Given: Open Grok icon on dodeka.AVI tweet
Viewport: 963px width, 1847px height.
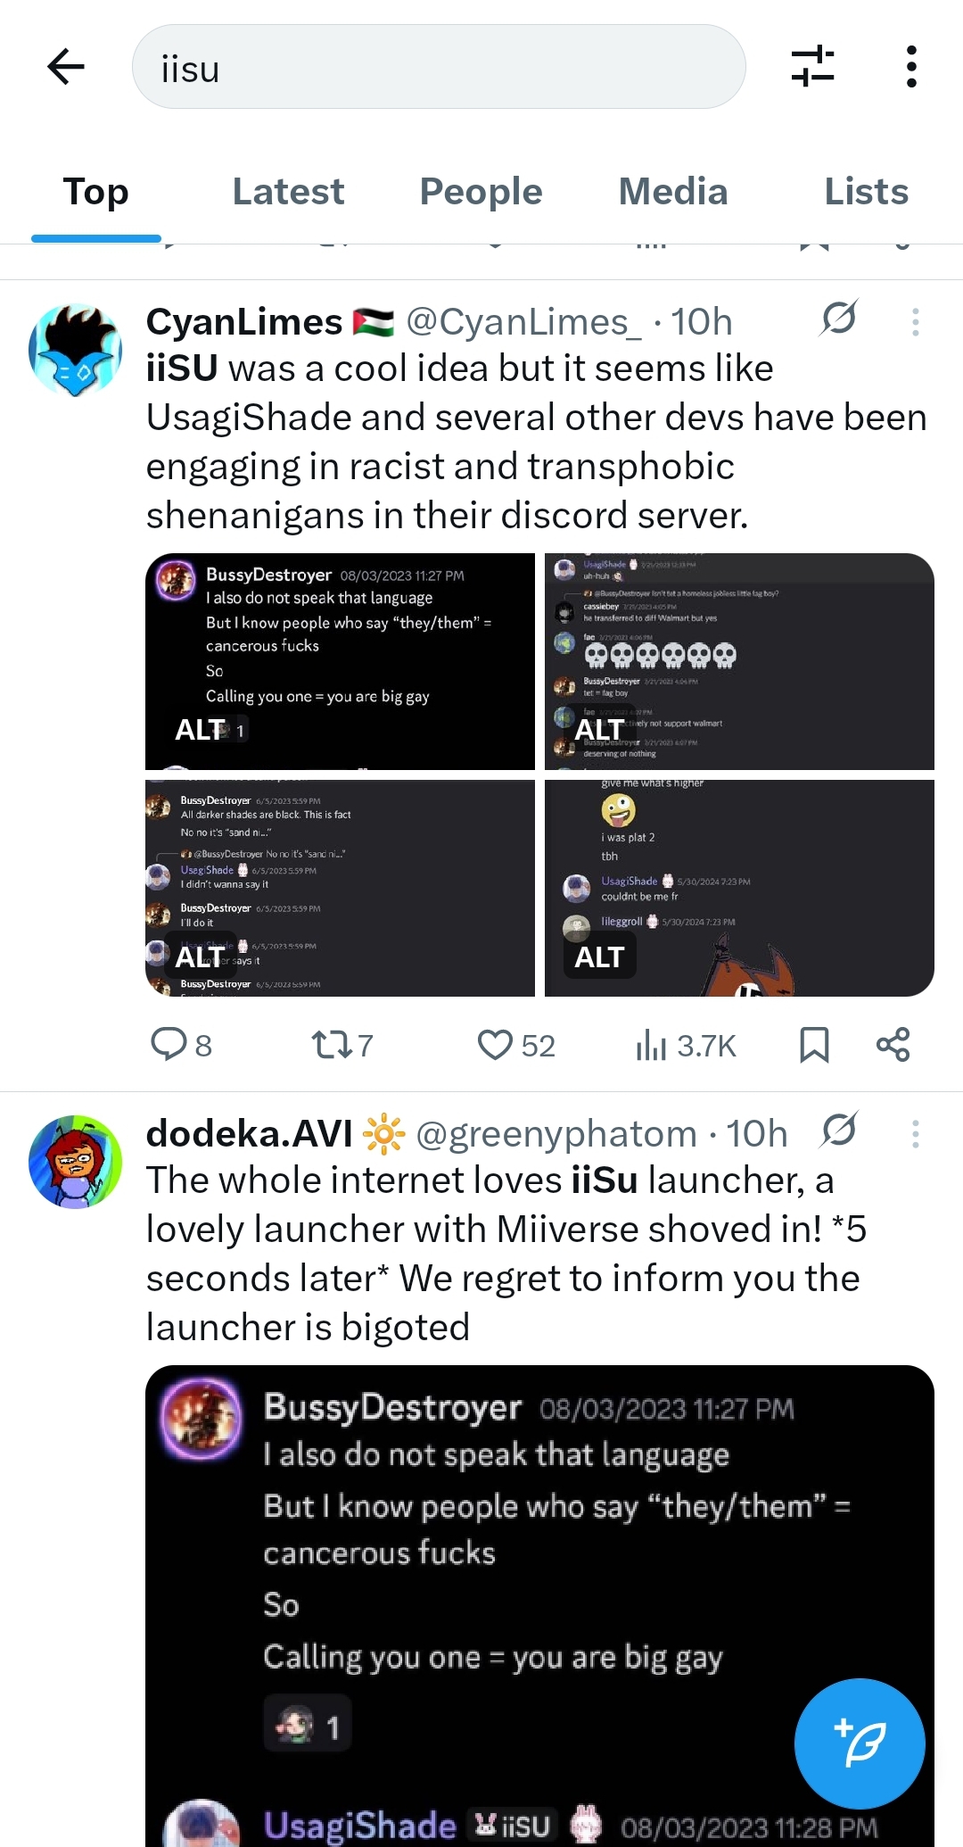Looking at the screenshot, I should pyautogui.click(x=839, y=1130).
